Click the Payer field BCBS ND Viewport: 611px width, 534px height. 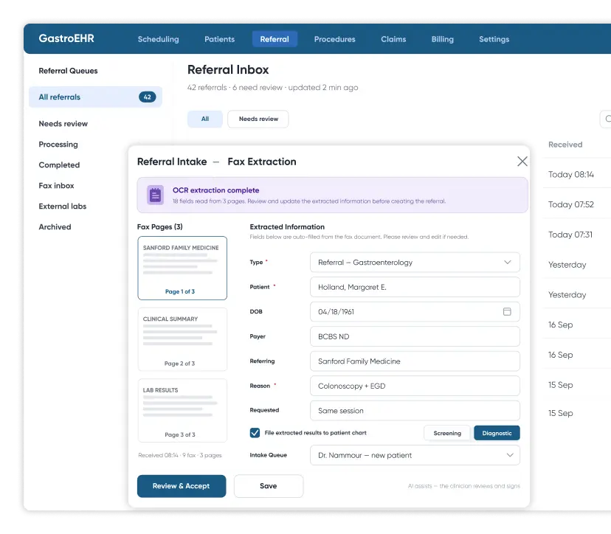[415, 336]
